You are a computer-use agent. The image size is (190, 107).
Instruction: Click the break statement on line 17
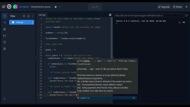point(53,67)
